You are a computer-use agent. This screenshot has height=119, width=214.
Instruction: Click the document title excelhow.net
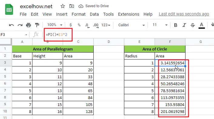36,6
